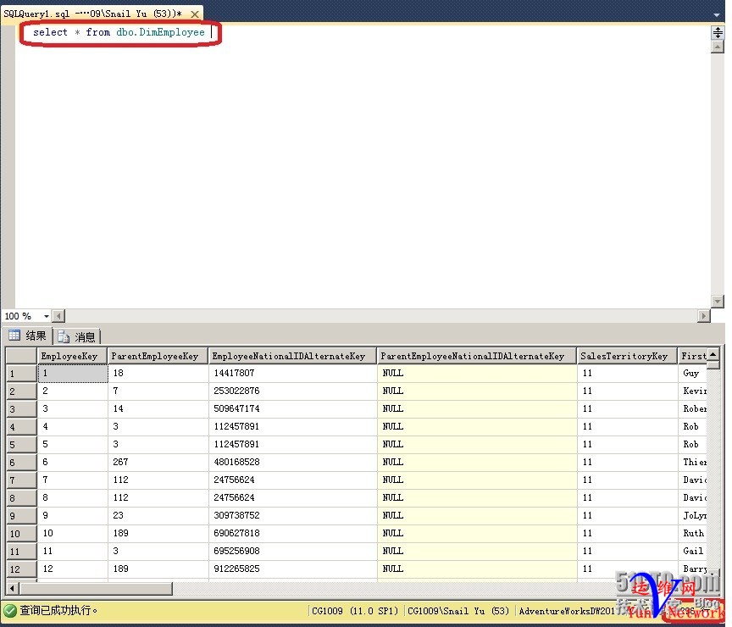Click the FirstName cell Gail
The width and height of the screenshot is (732, 627).
[x=693, y=551]
